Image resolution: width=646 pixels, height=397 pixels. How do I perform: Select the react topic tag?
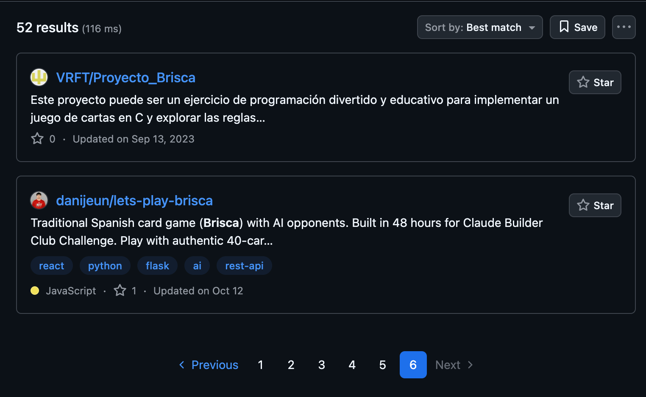51,266
